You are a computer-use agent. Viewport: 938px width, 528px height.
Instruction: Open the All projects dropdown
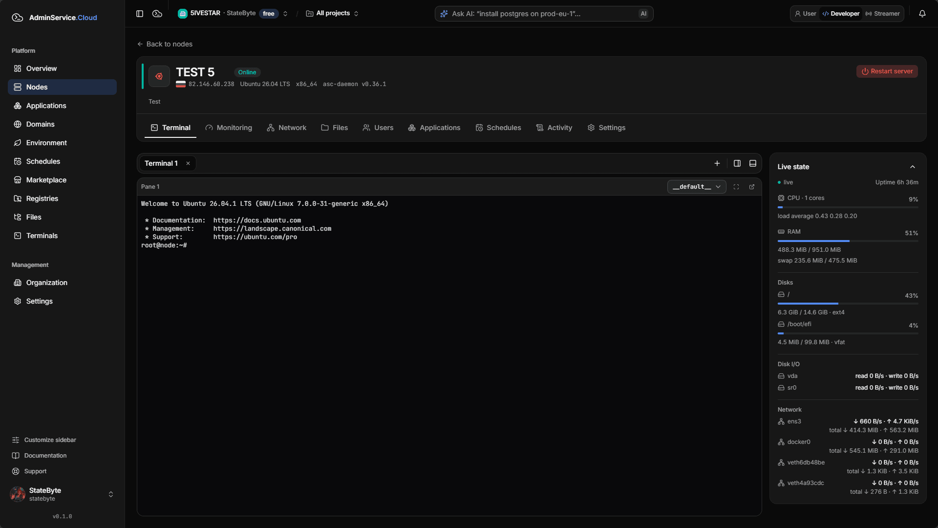point(332,14)
